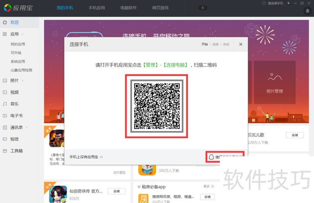Install 仙剑奇侠传 官方 game
314x203 pixels.
click(117, 191)
